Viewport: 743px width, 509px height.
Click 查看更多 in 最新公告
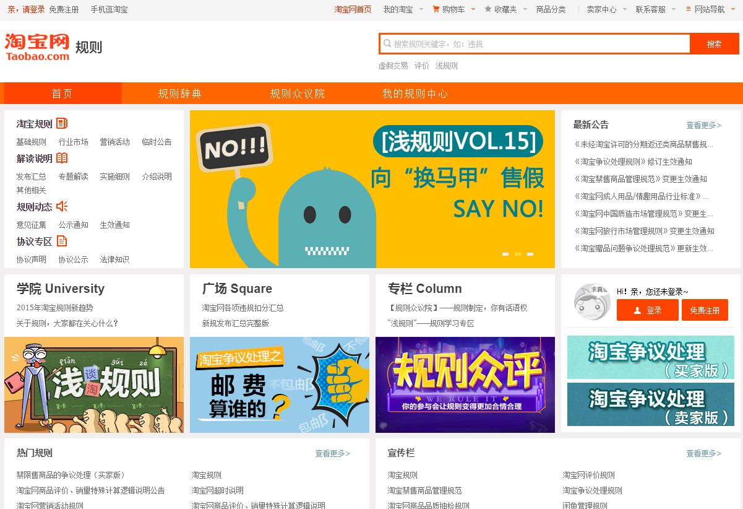(703, 125)
